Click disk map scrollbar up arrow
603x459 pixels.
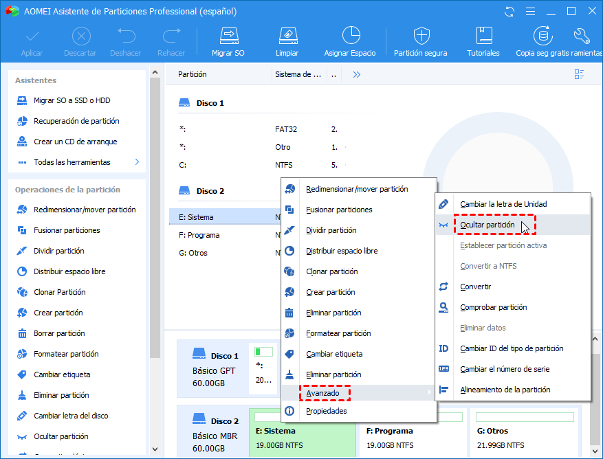point(595,339)
